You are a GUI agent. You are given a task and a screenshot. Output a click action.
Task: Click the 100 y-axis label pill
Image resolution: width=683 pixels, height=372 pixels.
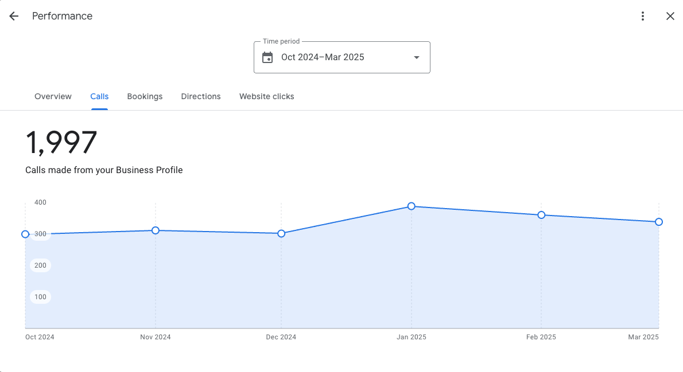[x=41, y=297]
